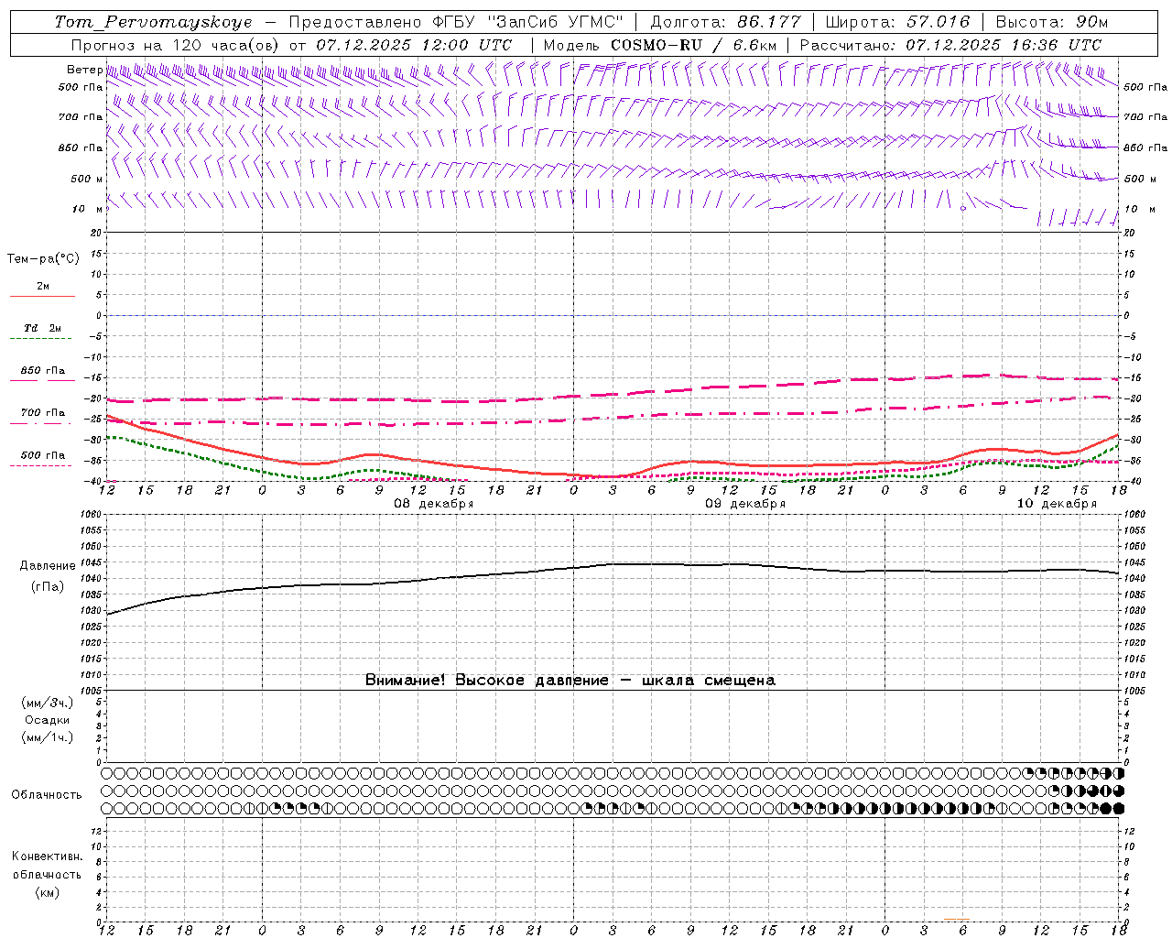The image size is (1172, 938).
Task: Click the Облачность panel label
Action: pos(47,795)
